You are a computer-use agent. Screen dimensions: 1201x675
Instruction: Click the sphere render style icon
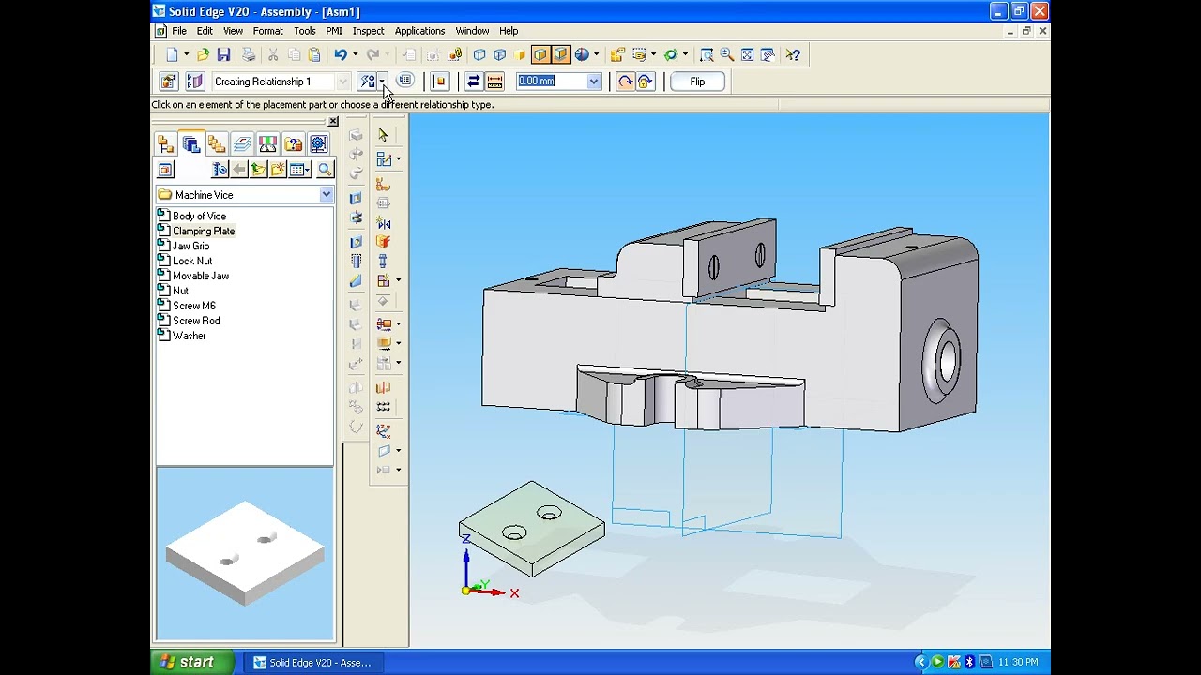coord(582,55)
